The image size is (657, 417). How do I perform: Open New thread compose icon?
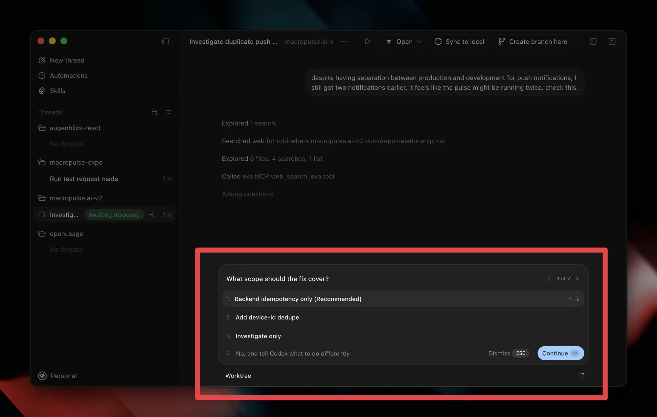click(x=42, y=60)
